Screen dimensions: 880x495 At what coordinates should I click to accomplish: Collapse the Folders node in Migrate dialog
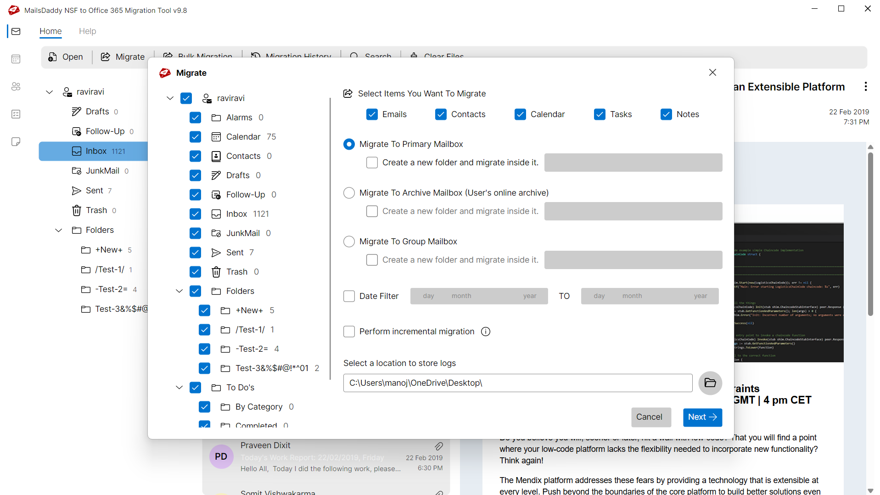click(179, 291)
